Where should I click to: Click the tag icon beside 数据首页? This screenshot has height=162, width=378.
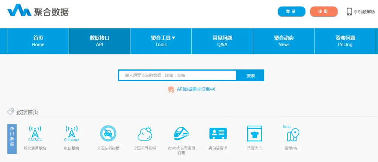coord(11,111)
